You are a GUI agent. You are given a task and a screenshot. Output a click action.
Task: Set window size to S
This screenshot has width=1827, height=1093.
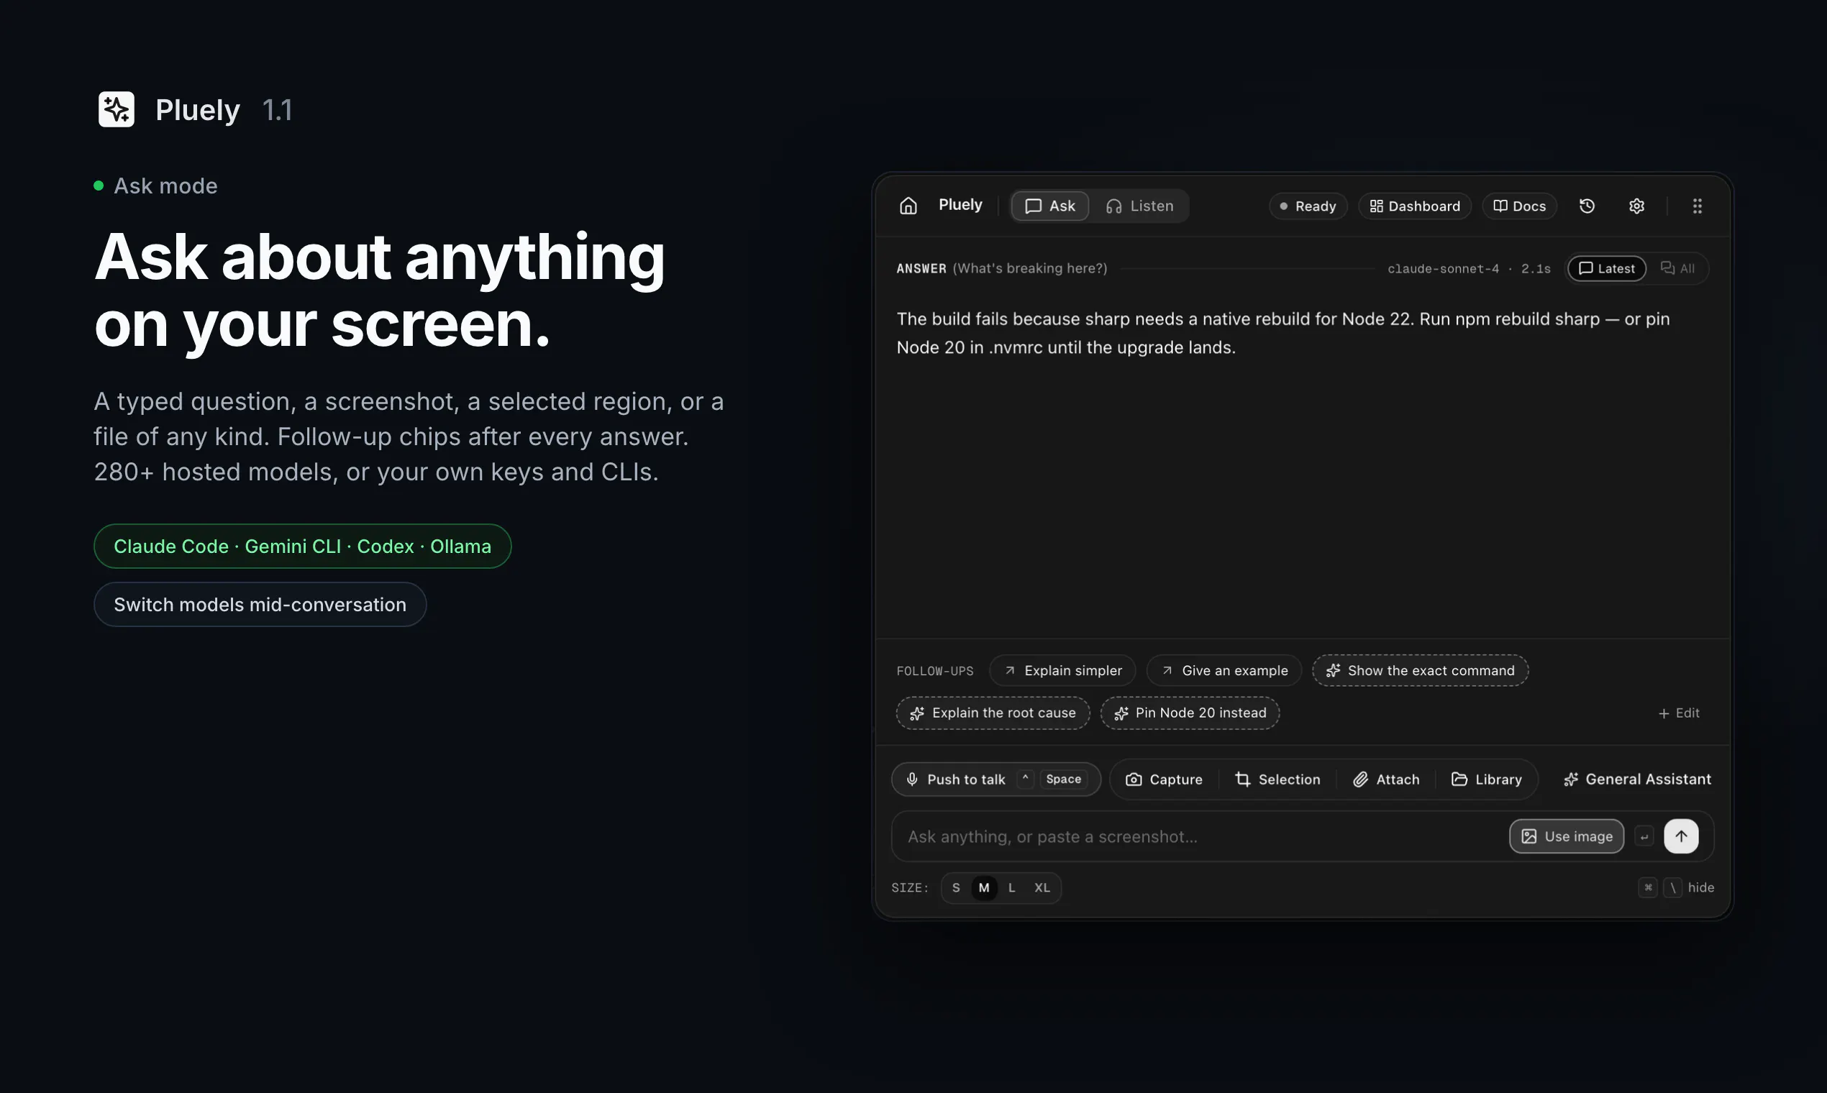(x=956, y=888)
